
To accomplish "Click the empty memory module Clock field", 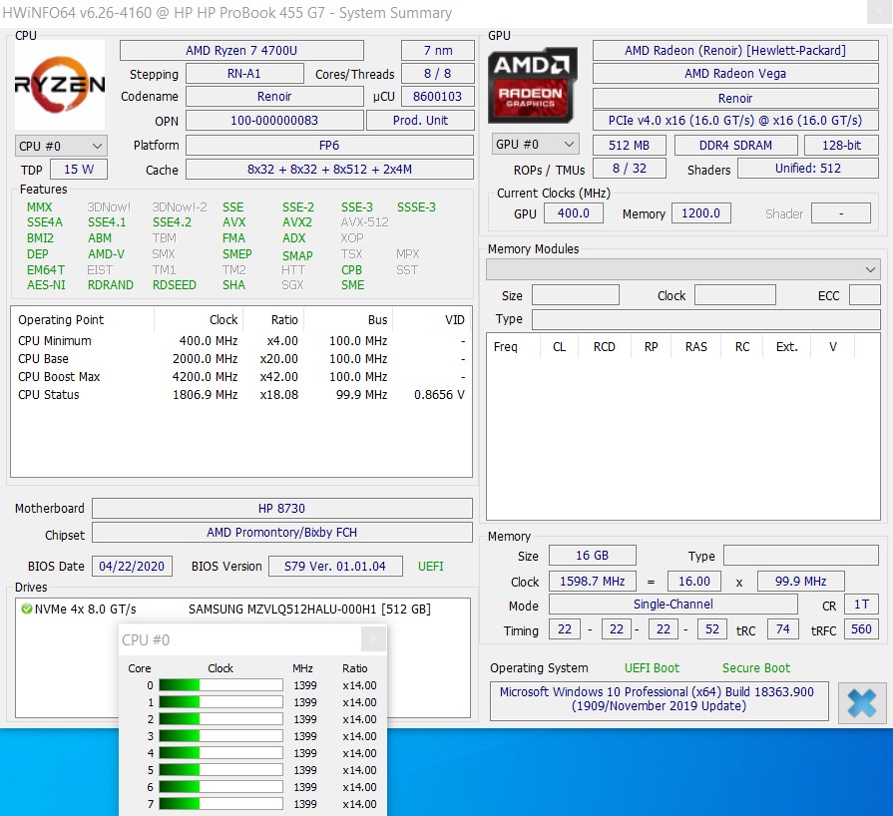I will click(734, 295).
